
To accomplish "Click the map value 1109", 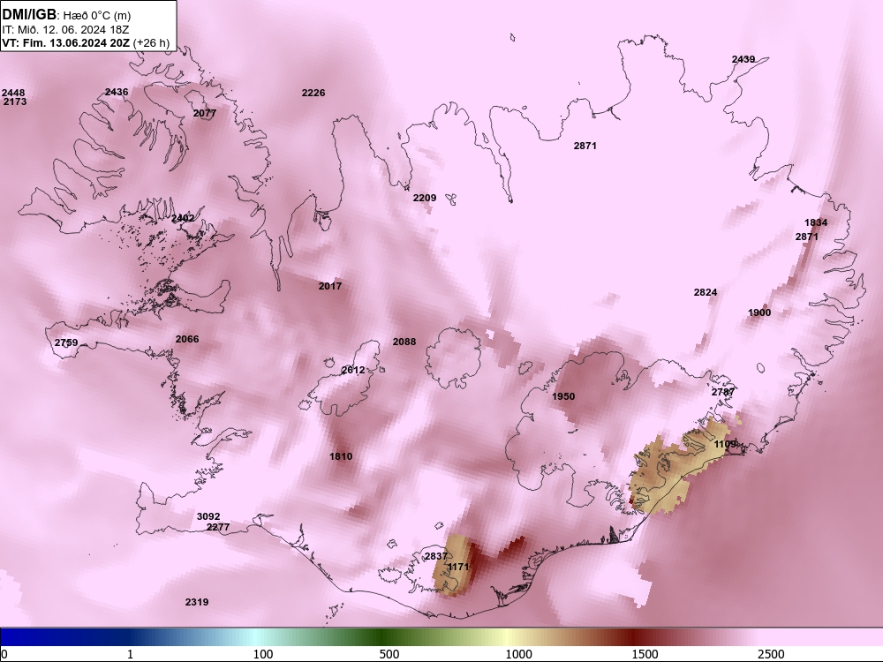I will [725, 444].
